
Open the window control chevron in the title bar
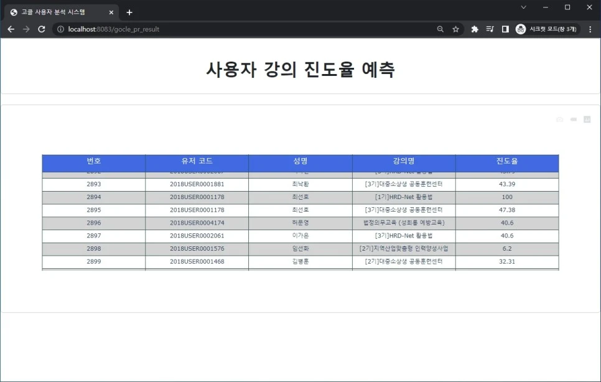pos(523,7)
